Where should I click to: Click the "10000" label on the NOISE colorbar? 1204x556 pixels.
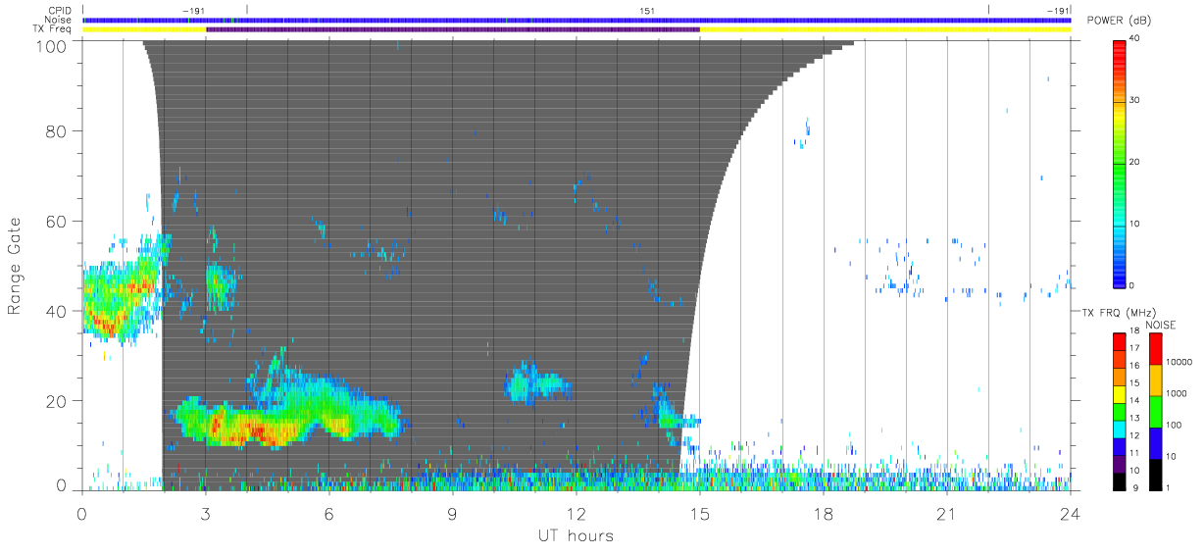point(1179,363)
